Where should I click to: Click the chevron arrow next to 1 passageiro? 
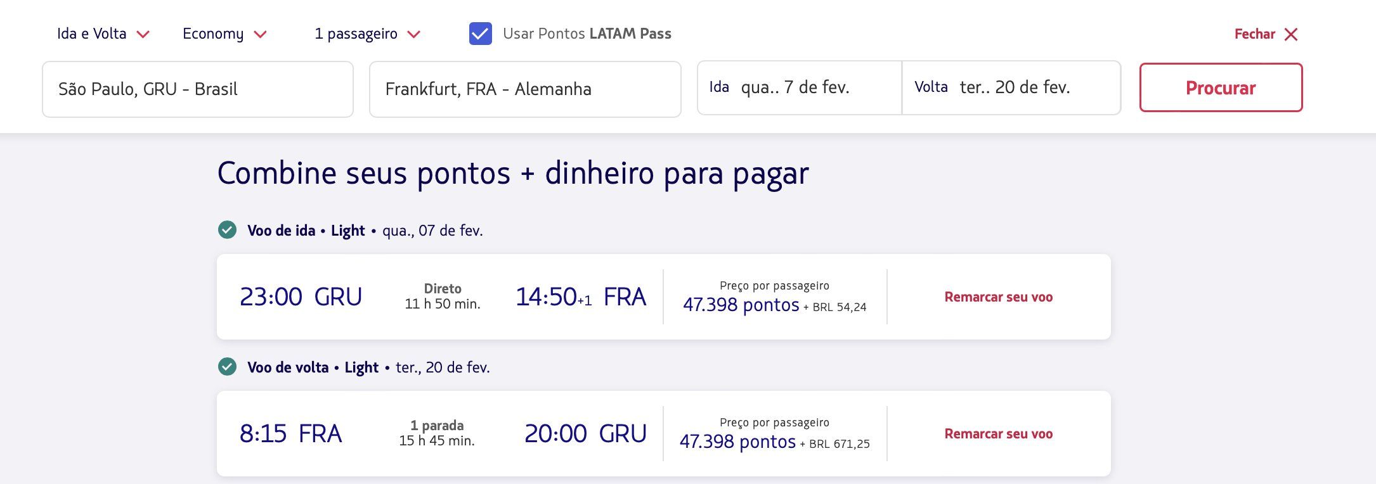click(x=413, y=34)
